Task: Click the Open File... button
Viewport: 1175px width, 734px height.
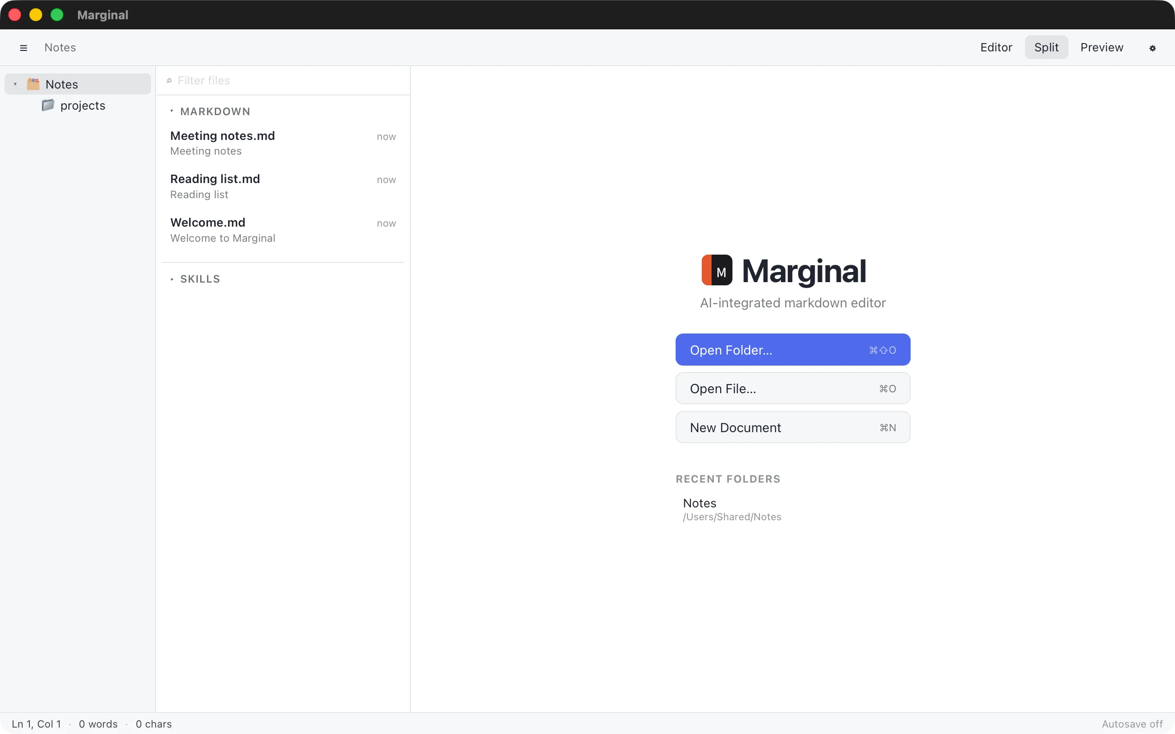Action: pyautogui.click(x=792, y=389)
